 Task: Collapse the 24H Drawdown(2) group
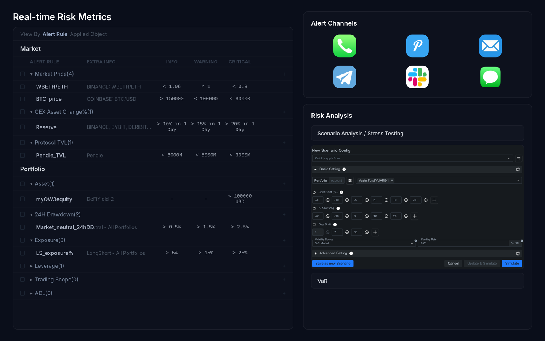pyautogui.click(x=31, y=215)
